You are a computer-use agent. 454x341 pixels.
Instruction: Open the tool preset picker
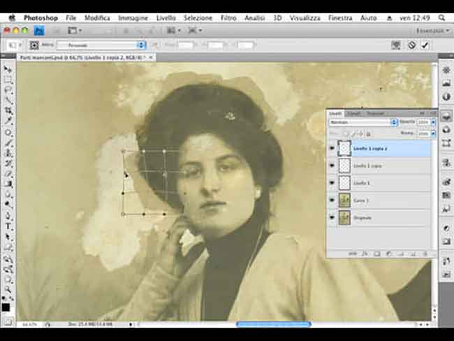tap(14, 45)
